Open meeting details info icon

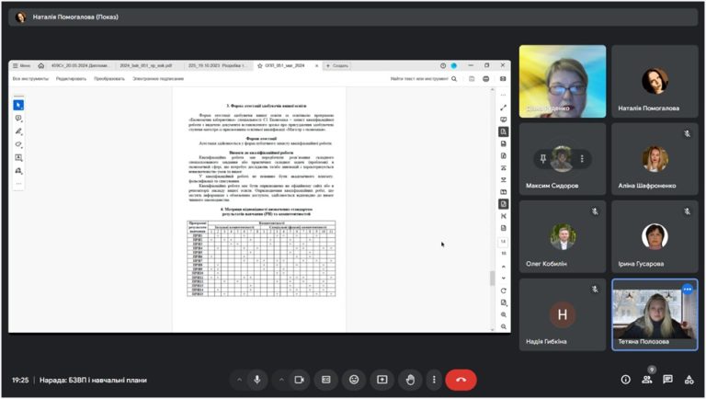coord(626,380)
